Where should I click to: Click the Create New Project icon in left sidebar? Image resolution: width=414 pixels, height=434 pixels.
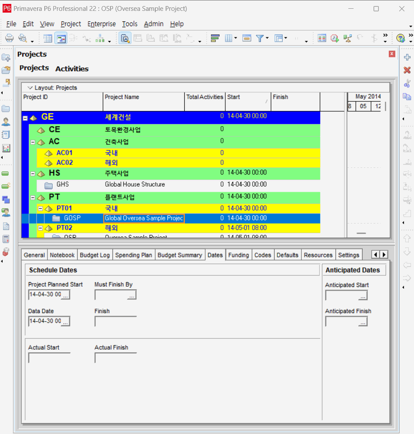tap(6, 57)
